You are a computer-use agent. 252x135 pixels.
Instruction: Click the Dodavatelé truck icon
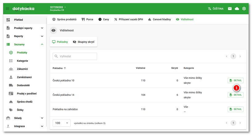click(11, 85)
